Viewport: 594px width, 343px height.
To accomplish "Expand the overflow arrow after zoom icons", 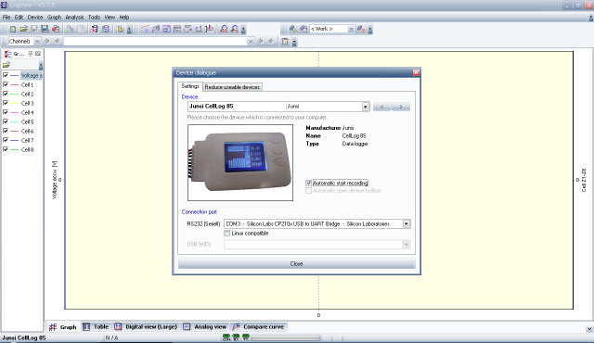I will (x=243, y=30).
